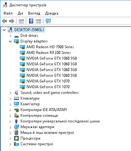Select DESKTOP-J594SLJ label
This screenshot has height=151, width=131.
(29, 30)
